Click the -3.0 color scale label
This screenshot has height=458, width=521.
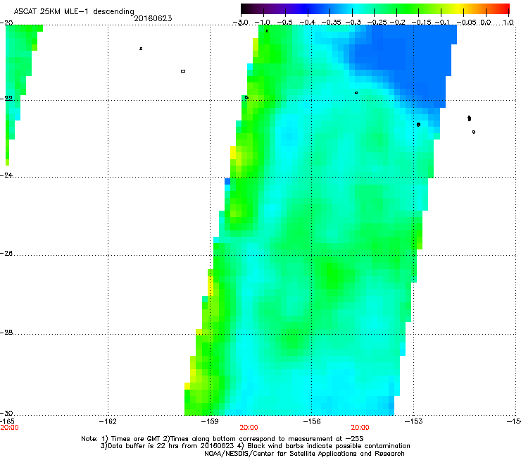pos(240,23)
